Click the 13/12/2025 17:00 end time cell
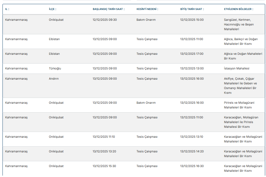 192,54
